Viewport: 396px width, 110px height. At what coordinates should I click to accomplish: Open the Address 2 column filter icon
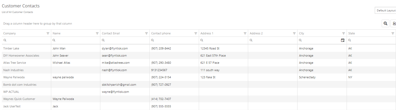pos(294,33)
